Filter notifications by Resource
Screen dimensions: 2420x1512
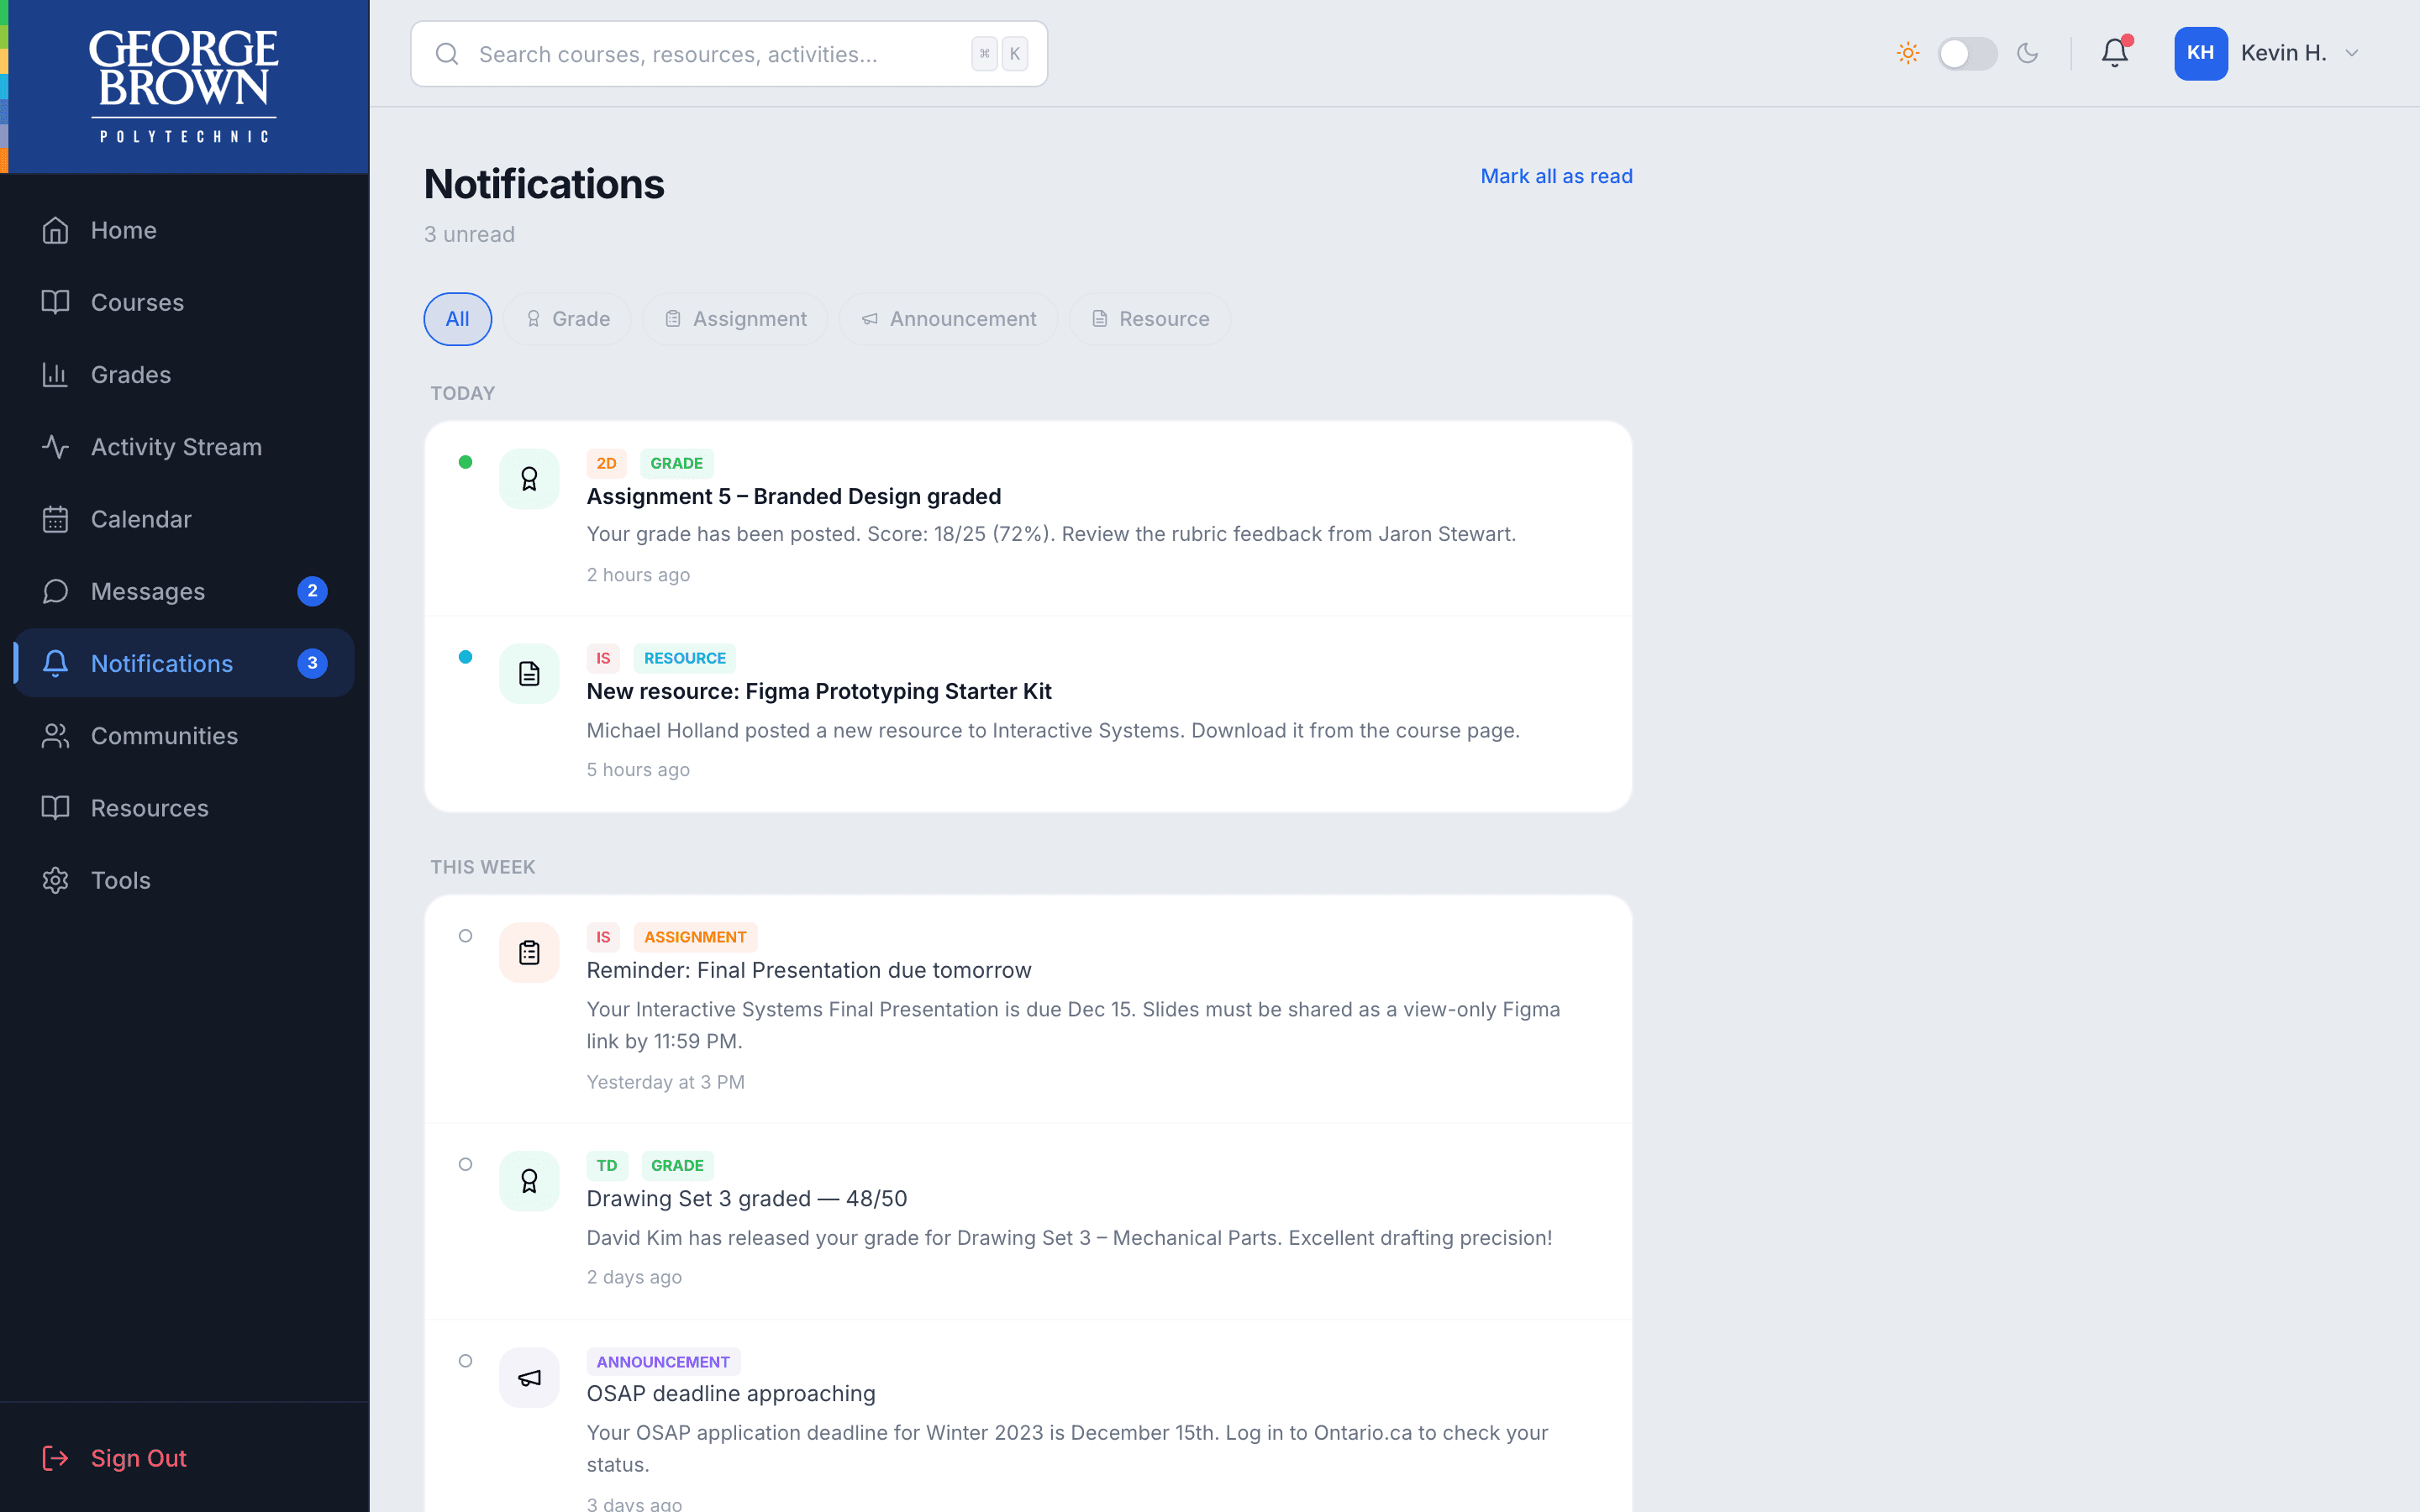(1149, 319)
